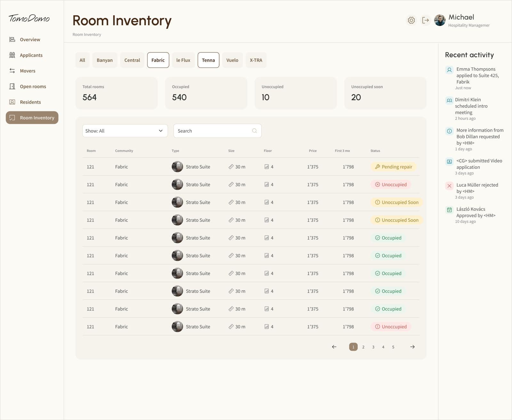
Task: Click the Total rooms 564 card
Action: (116, 93)
